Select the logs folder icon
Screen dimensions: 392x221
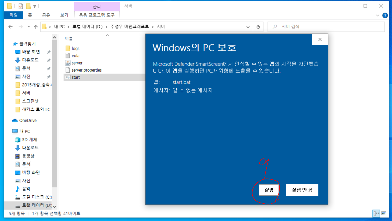click(68, 48)
